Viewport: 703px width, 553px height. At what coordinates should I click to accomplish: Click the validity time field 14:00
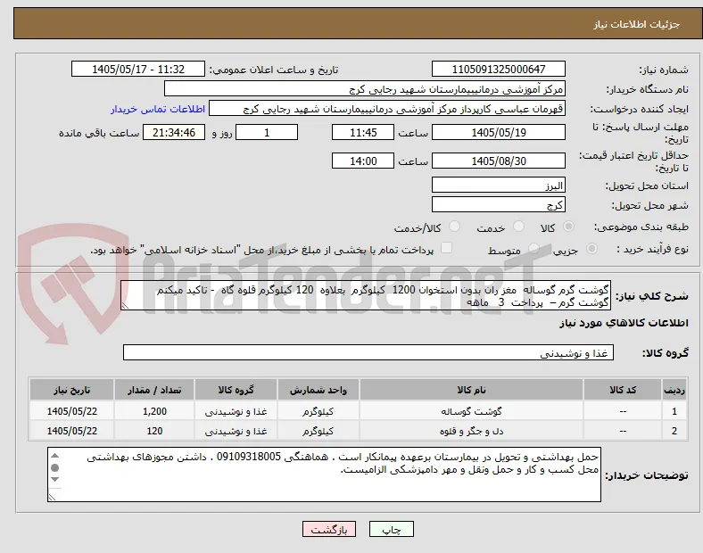tap(363, 161)
